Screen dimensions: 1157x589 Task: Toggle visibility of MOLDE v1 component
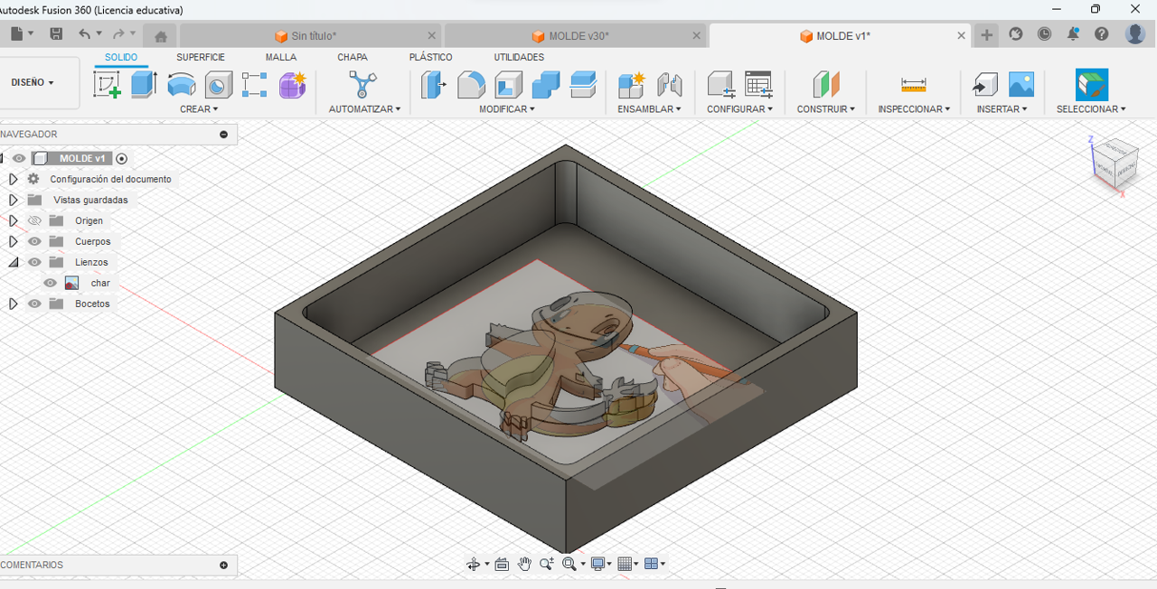[x=18, y=158]
